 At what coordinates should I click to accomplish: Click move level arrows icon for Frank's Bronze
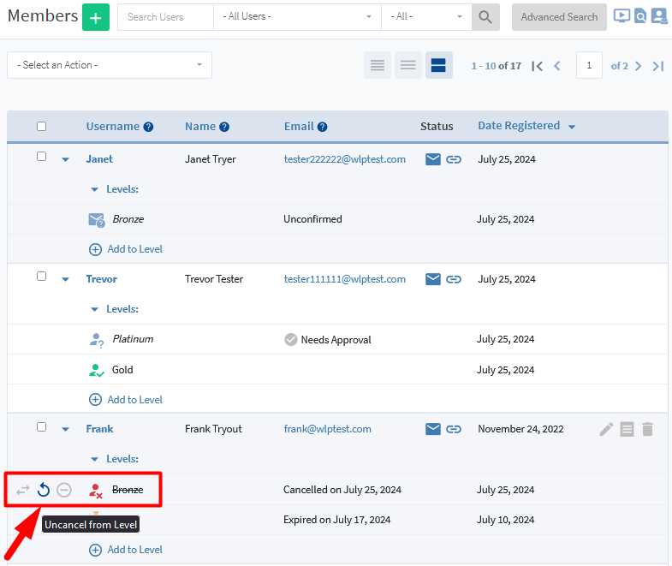[x=23, y=490]
